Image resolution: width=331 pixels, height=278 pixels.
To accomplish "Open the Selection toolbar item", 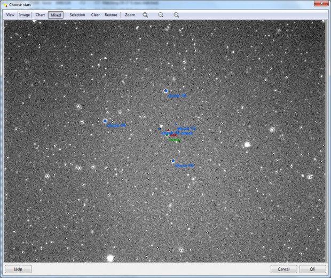I will click(x=77, y=15).
